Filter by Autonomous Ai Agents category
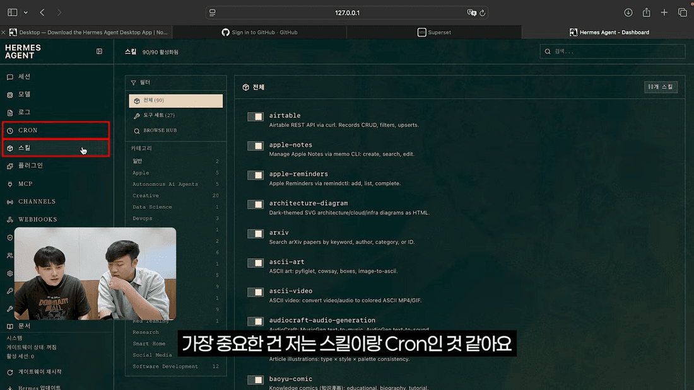694x390 pixels. (x=176, y=184)
